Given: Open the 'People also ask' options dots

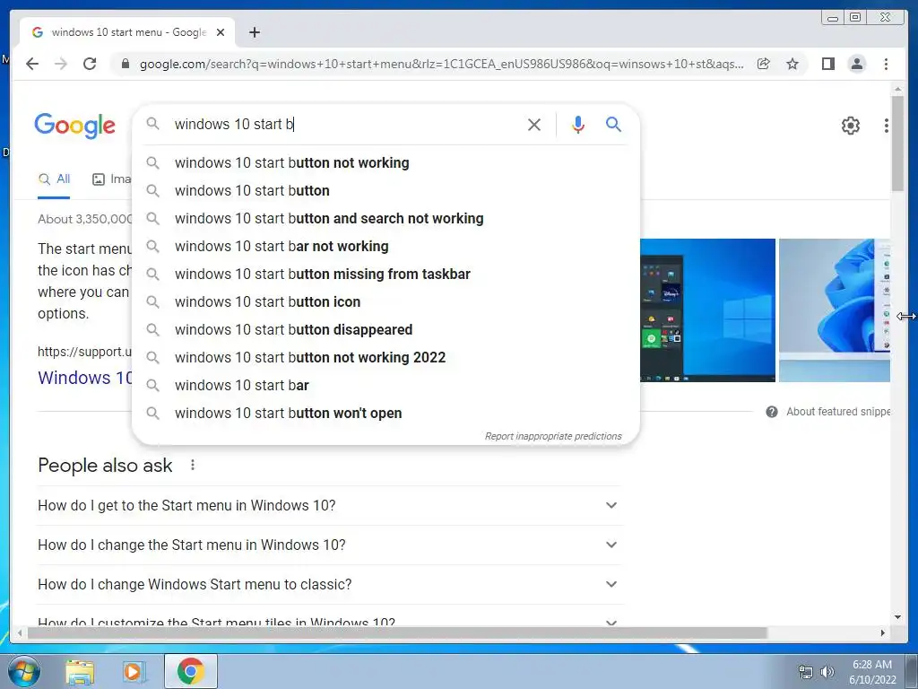Looking at the screenshot, I should (x=193, y=466).
